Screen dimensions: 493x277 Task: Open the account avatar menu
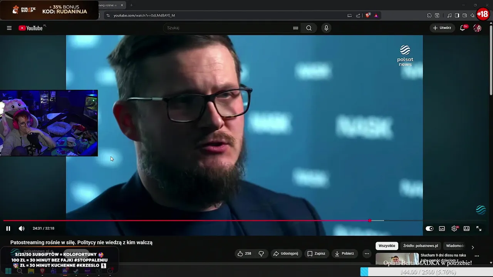[477, 28]
